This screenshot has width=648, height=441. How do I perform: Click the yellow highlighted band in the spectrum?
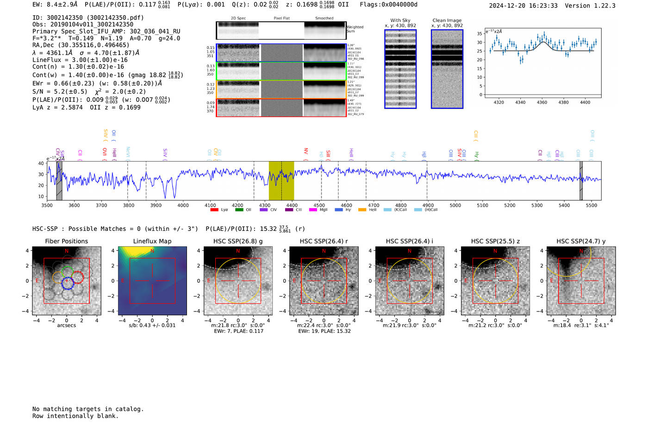pos(281,180)
